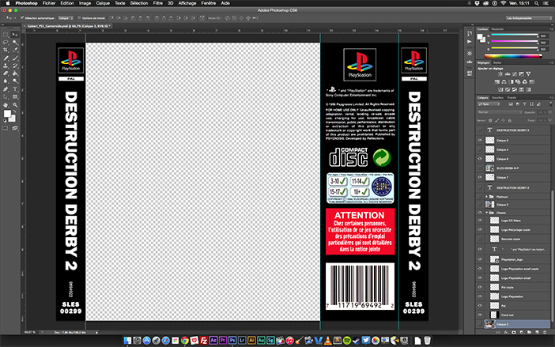Screen dimensions: 555x347
Task: Select the Zoom tool
Action: (15, 105)
